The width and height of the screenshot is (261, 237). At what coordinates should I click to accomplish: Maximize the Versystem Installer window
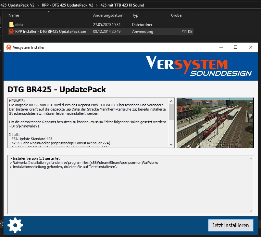tap(236, 47)
